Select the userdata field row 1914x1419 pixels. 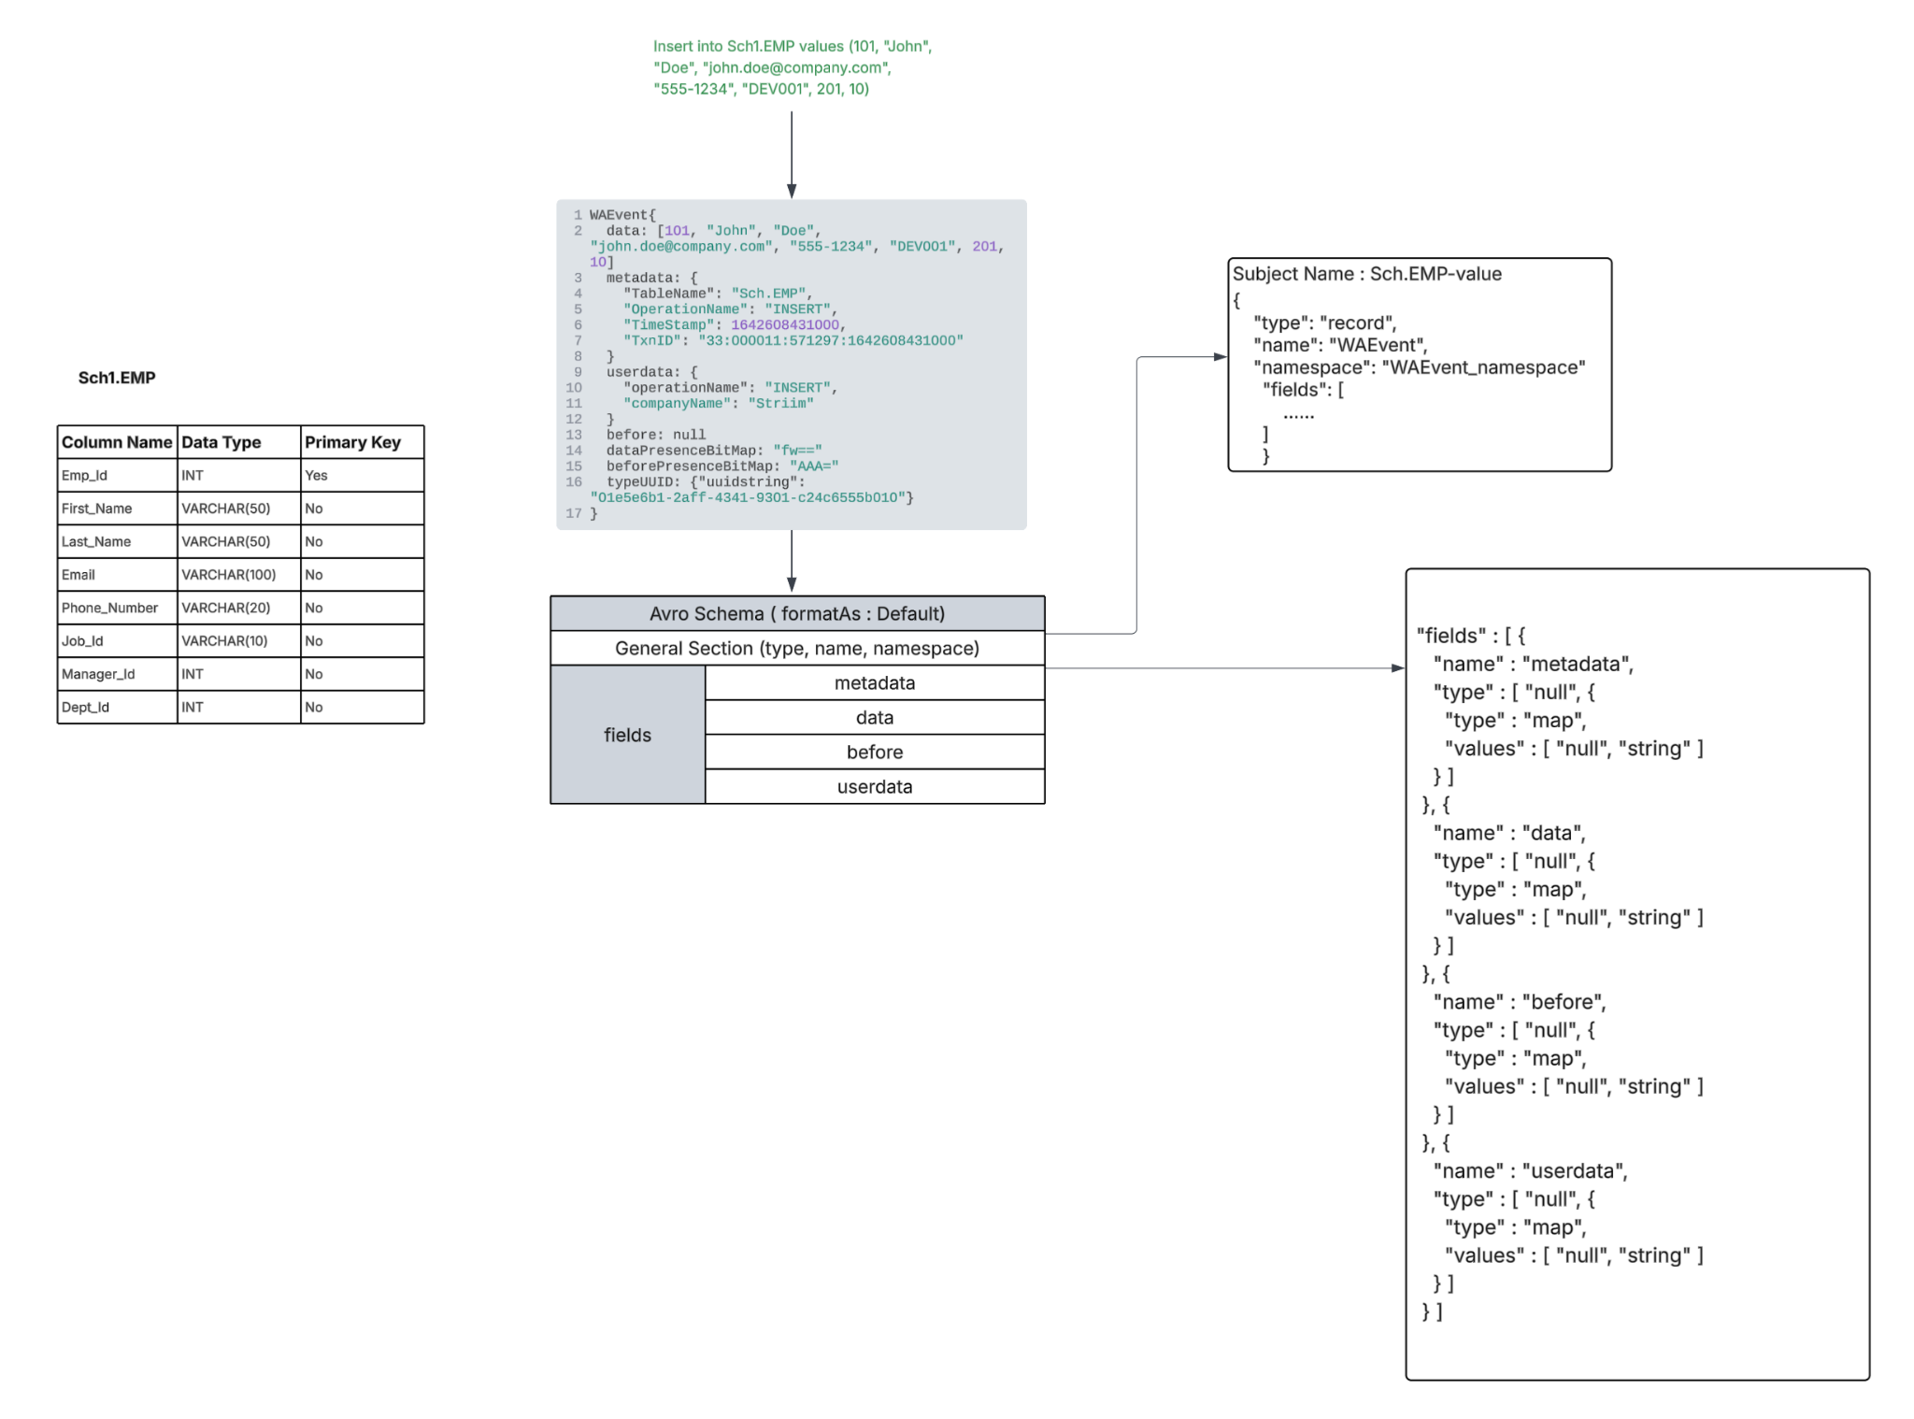pyautogui.click(x=874, y=786)
